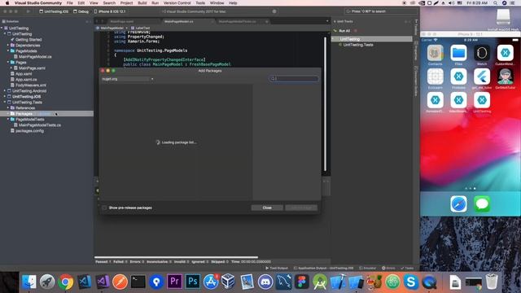This screenshot has height=293, width=521.
Task: Open the iPhone 8 iOS 12.1 device selector
Action: pos(110,11)
